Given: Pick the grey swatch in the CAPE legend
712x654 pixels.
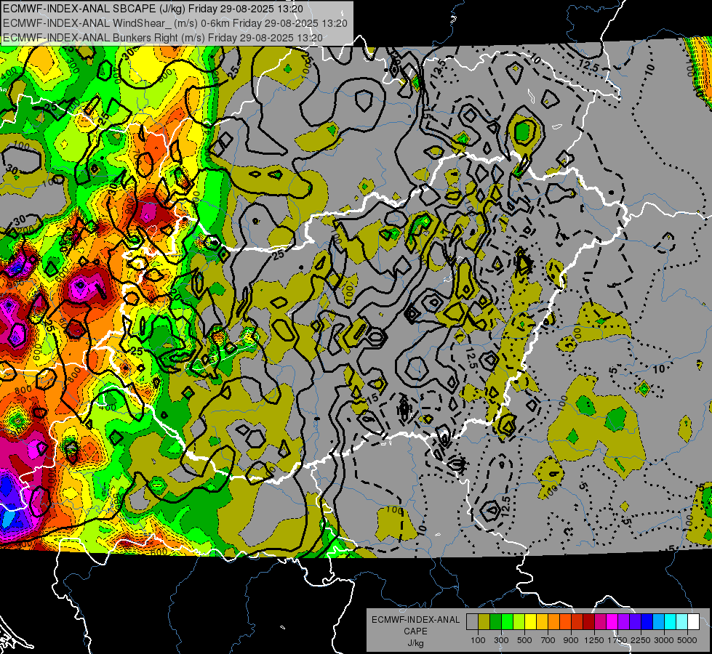Looking at the screenshot, I should 472,622.
